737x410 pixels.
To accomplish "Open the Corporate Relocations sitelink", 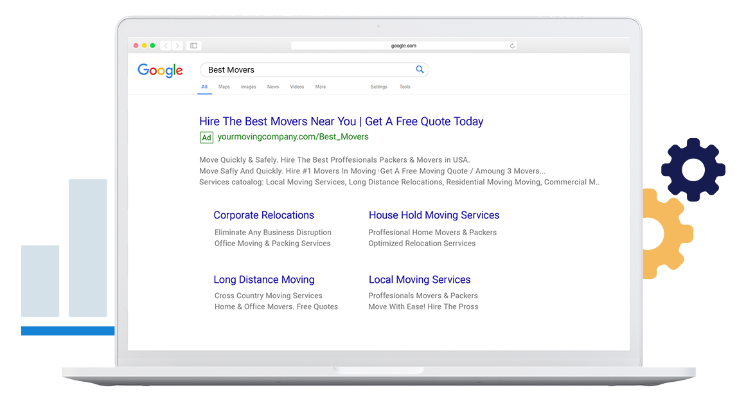I will point(263,215).
